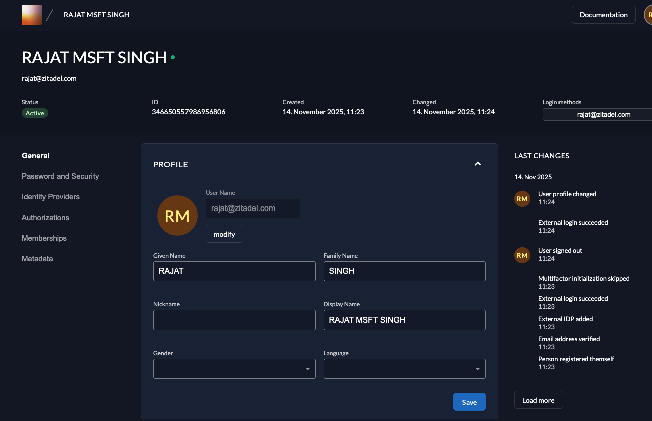652x421 pixels.
Task: Click the 14. Nov 2025 date heading
Action: (x=533, y=177)
